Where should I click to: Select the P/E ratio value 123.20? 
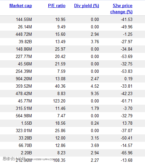coord(59,101)
